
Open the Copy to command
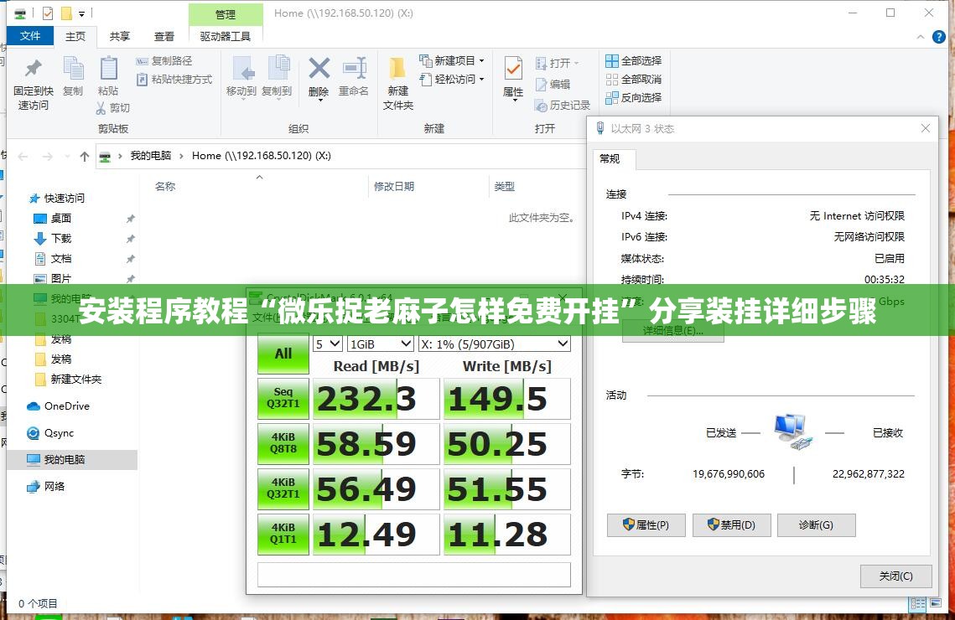(x=277, y=77)
